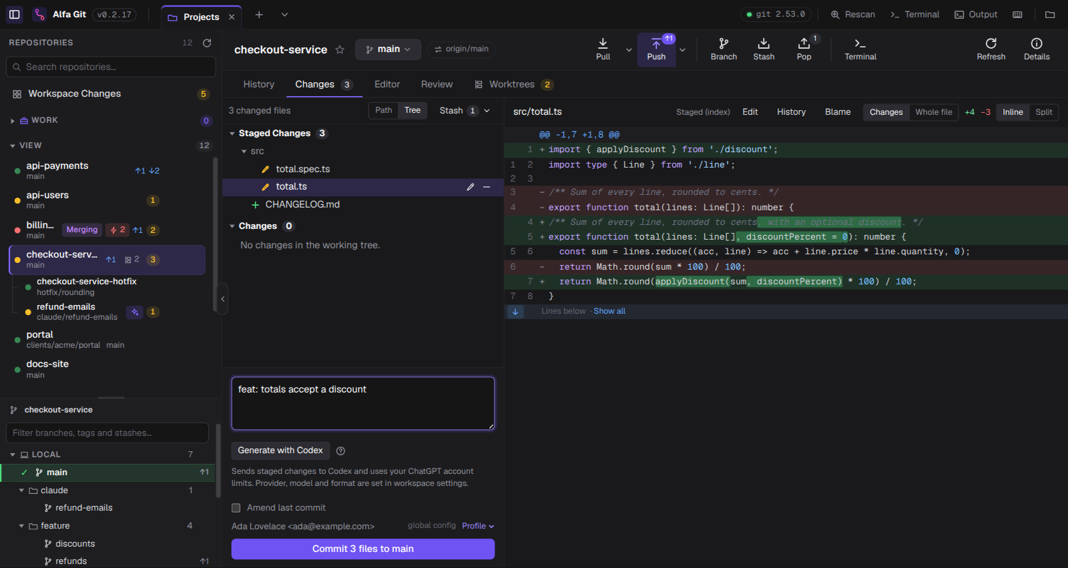Open the Review tab
The width and height of the screenshot is (1068, 568).
pyautogui.click(x=437, y=85)
